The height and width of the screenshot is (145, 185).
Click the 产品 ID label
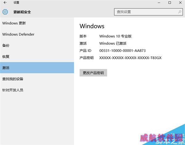pyautogui.click(x=85, y=51)
